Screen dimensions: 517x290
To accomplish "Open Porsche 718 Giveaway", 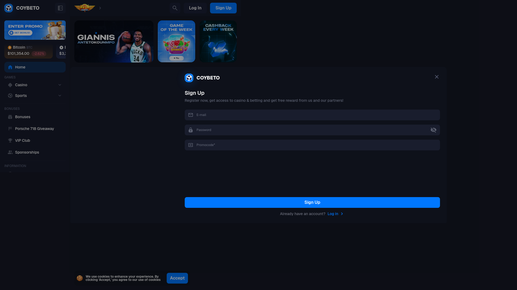I will click(x=35, y=129).
